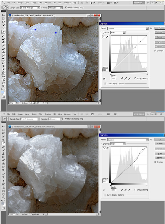The height and width of the screenshot is (224, 165).
Task: Open tool preset picker arrow in upper options bar
Action: pos(7,8)
